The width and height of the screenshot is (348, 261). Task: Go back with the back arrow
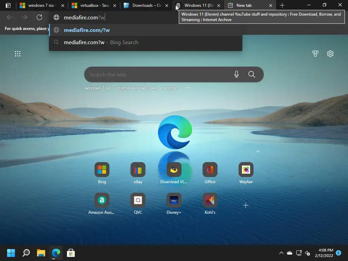[10, 17]
